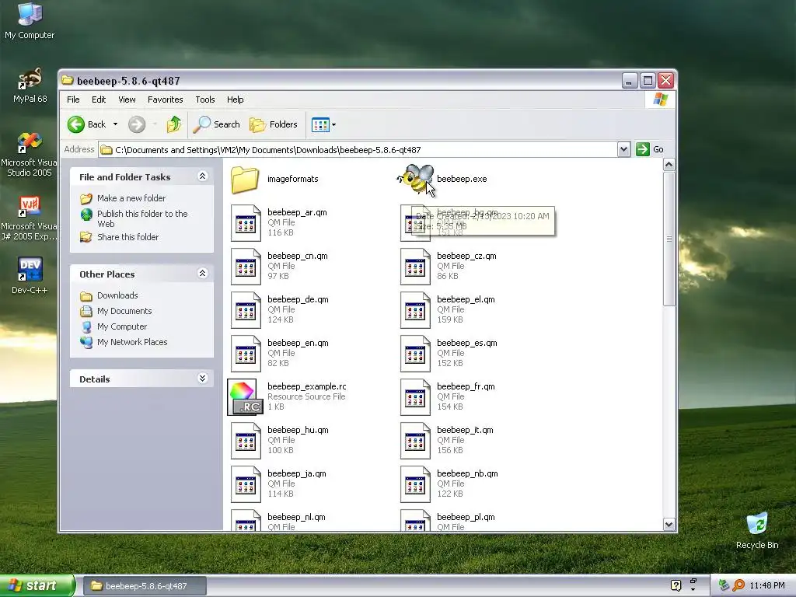Select the beebeep_example.rc resource file icon
796x597 pixels.
pos(245,397)
